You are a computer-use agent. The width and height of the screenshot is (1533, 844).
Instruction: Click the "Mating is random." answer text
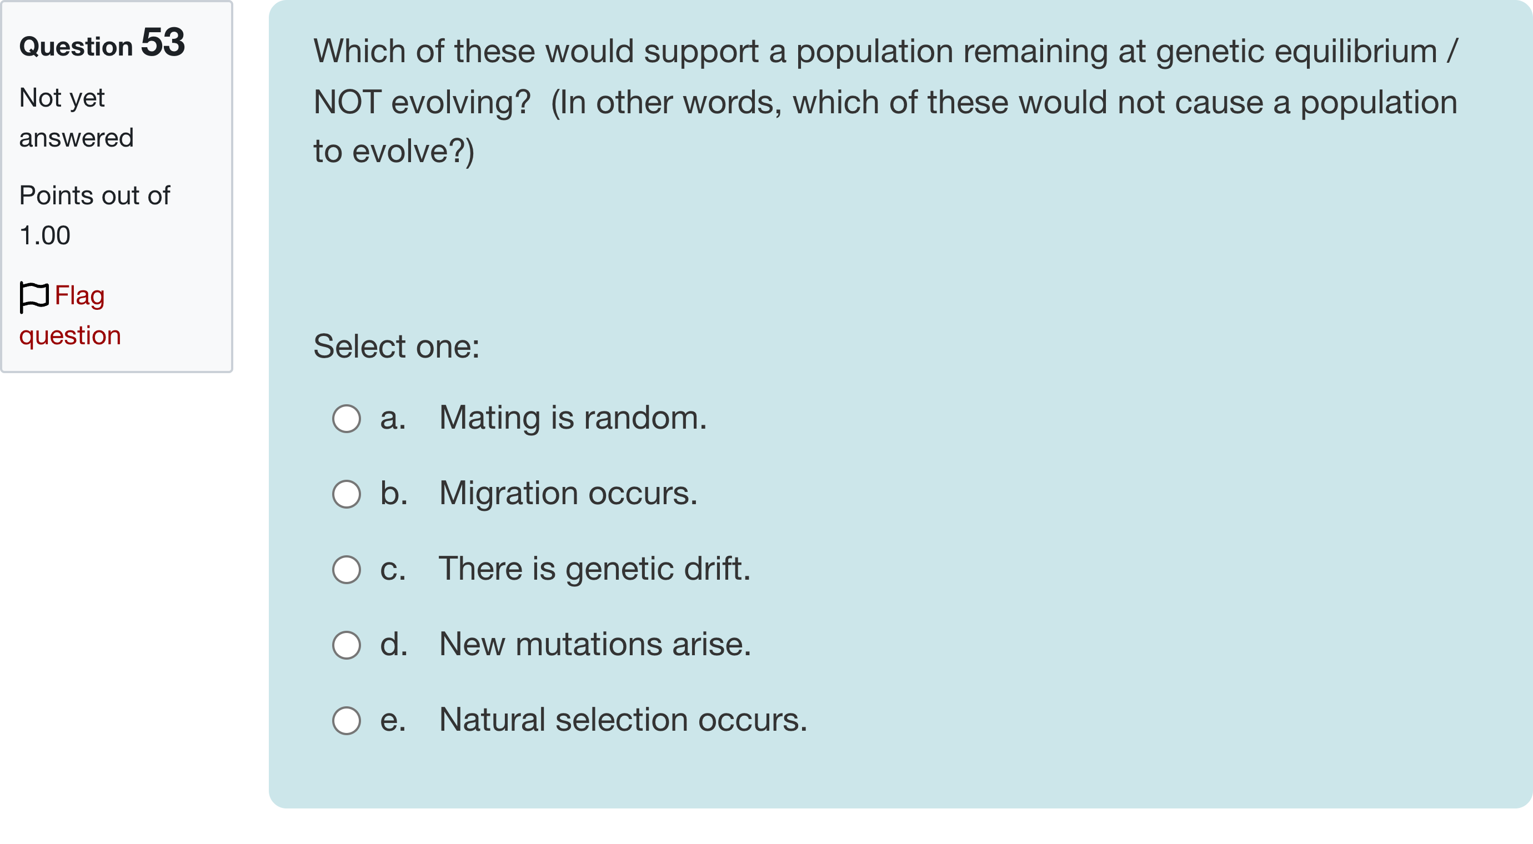click(x=573, y=418)
